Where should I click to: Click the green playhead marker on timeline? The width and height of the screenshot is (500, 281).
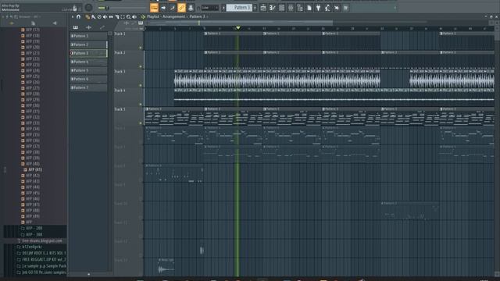(237, 28)
